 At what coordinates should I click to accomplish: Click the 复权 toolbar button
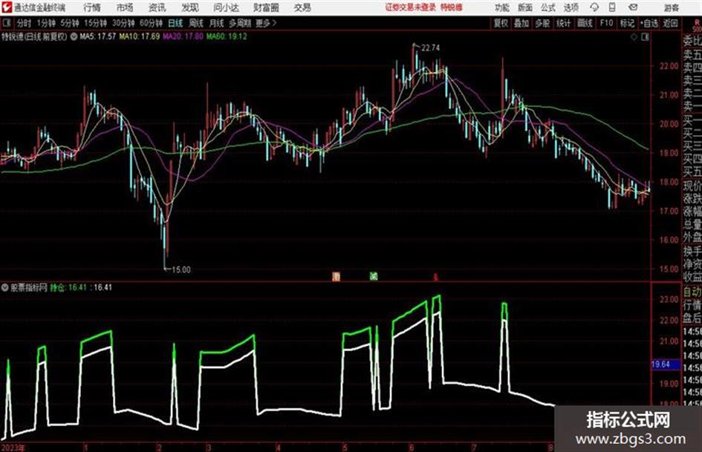click(x=501, y=23)
